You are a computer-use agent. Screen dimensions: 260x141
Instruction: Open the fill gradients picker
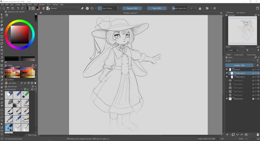29,8
